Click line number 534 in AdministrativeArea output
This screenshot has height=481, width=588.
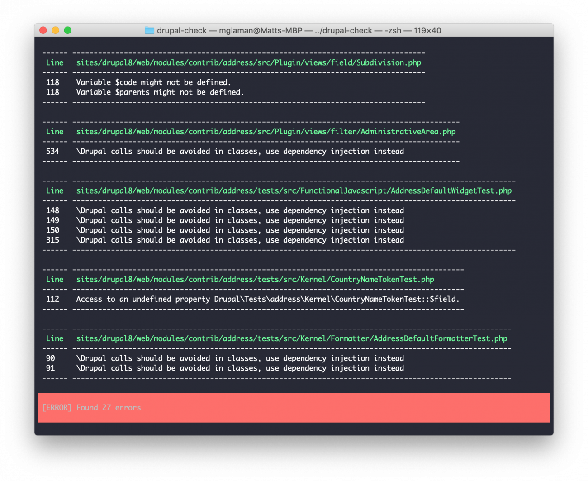pos(52,151)
